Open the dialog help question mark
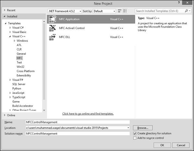194x151 pixels. coord(179,3)
